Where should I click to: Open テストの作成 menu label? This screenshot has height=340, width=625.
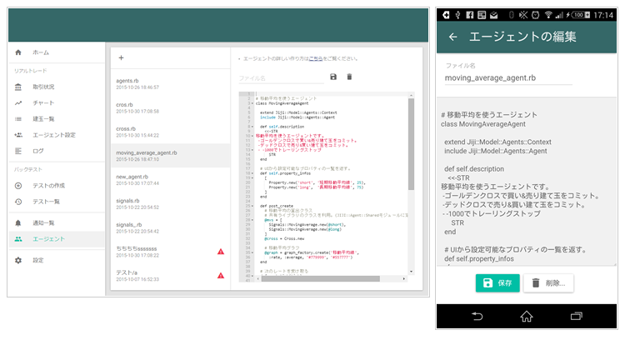[x=48, y=185]
